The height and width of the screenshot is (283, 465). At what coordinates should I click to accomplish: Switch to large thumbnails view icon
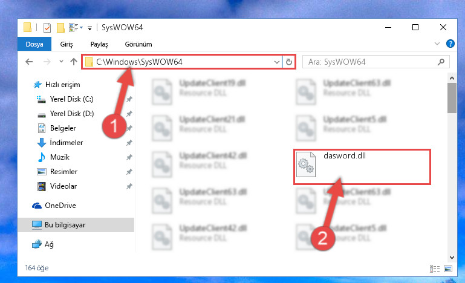click(x=448, y=268)
